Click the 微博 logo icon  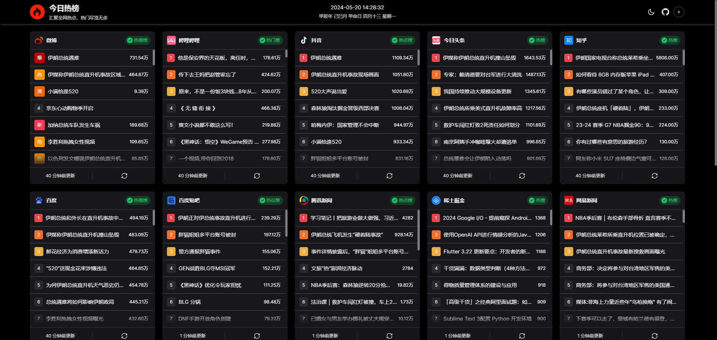(x=39, y=40)
